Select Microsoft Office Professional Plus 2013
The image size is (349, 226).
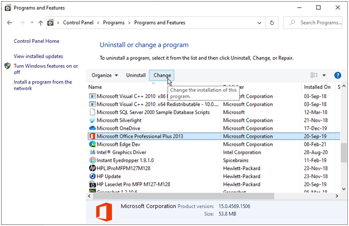click(x=140, y=136)
